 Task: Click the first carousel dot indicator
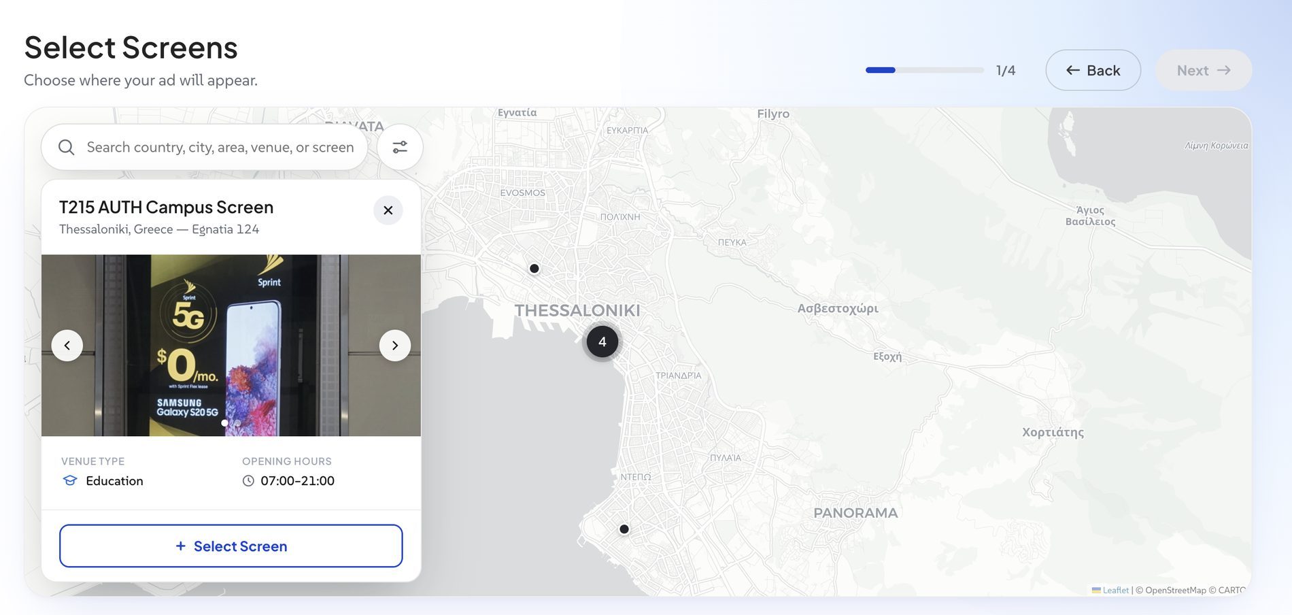(x=224, y=423)
